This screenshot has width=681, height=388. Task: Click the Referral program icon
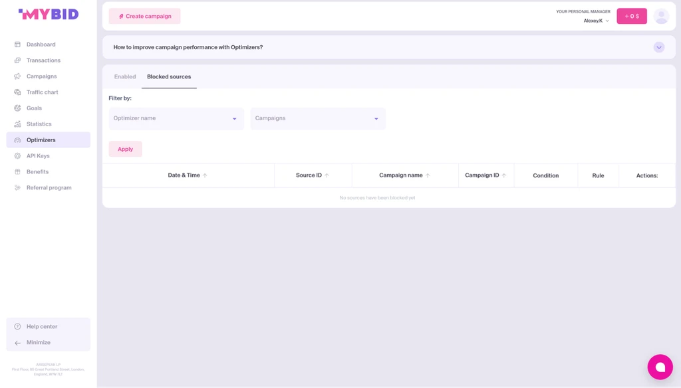tap(17, 187)
